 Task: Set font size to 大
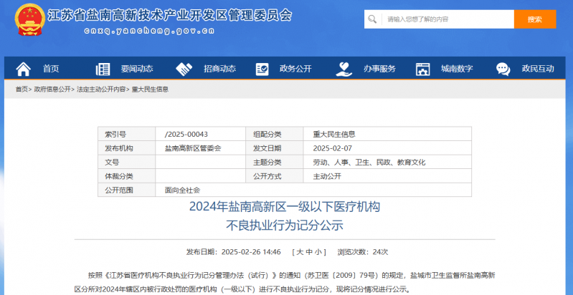click(x=300, y=252)
